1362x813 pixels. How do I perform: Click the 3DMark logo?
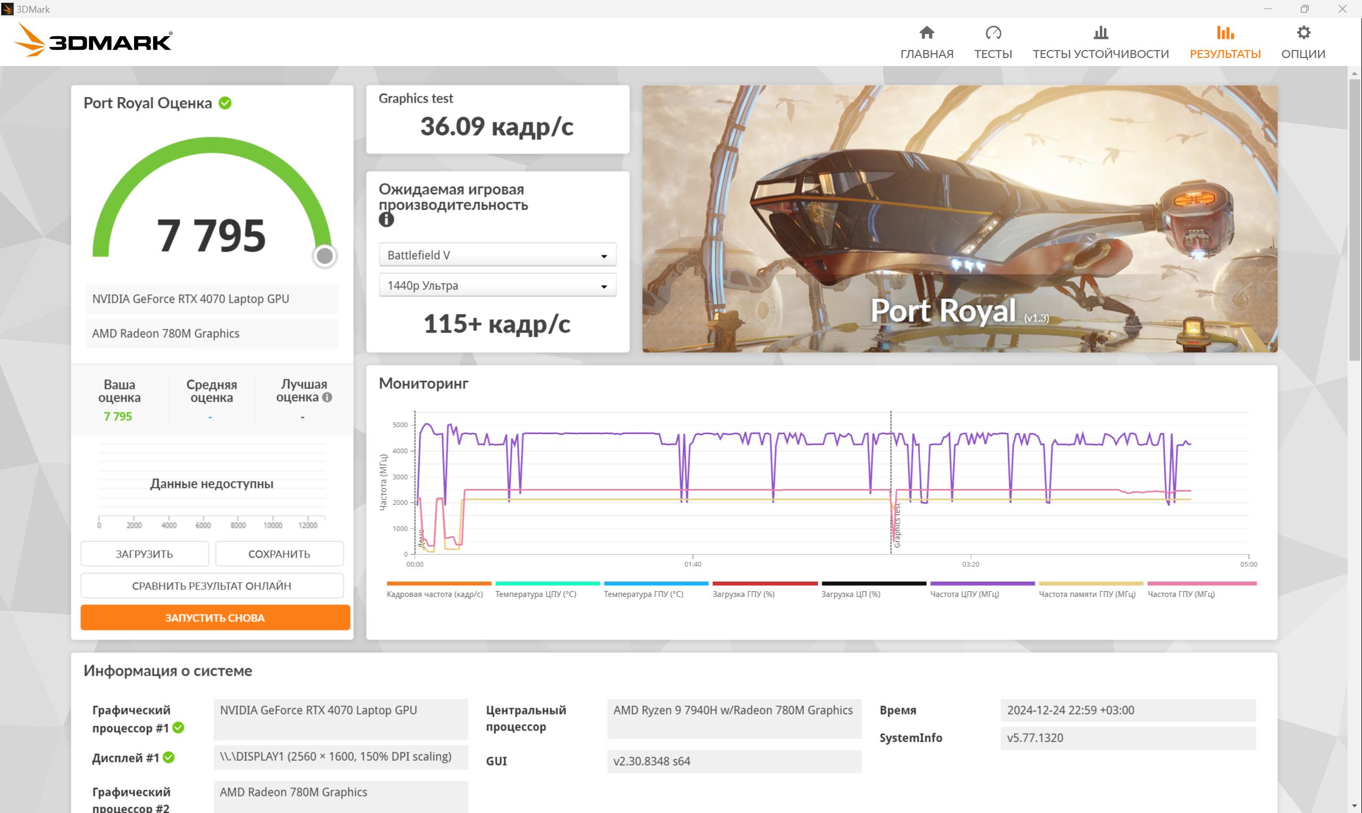tap(93, 40)
